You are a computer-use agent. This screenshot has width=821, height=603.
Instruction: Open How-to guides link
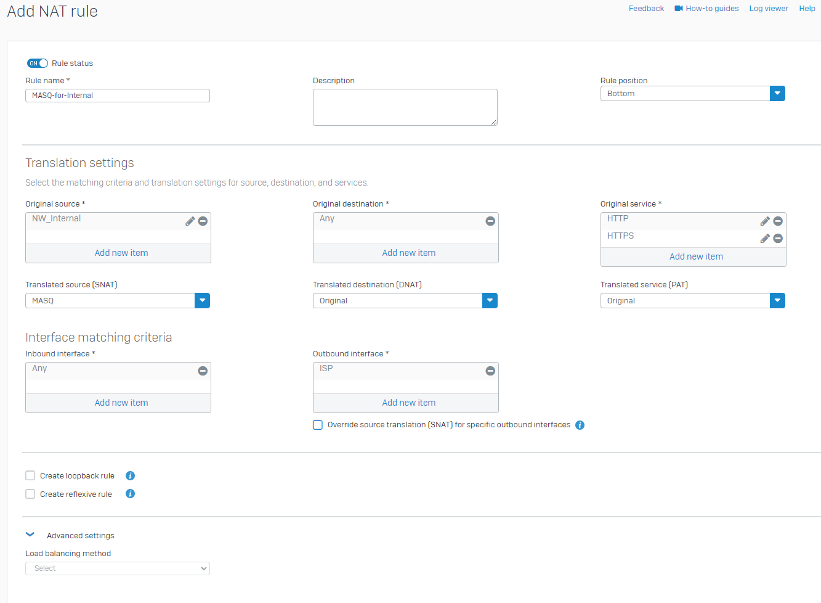[712, 9]
